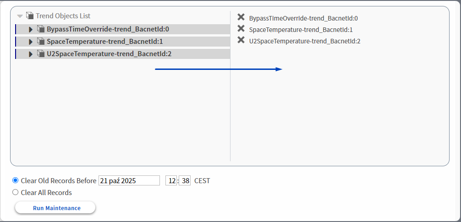Collapse the Trend Objects List root

coord(20,16)
